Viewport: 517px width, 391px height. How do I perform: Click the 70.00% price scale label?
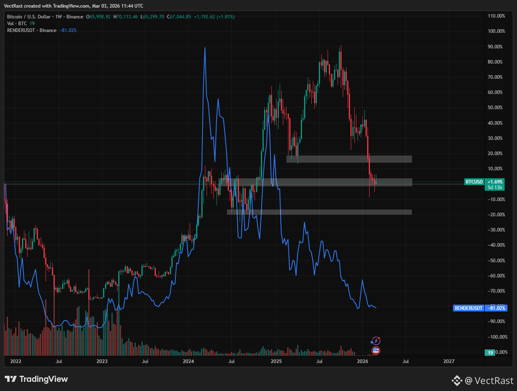[x=495, y=77]
